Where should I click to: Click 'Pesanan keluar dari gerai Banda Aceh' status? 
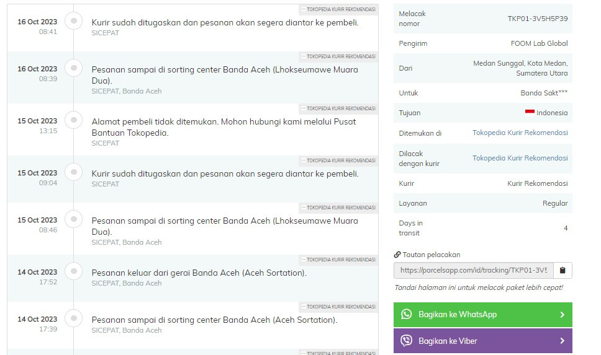click(x=199, y=273)
